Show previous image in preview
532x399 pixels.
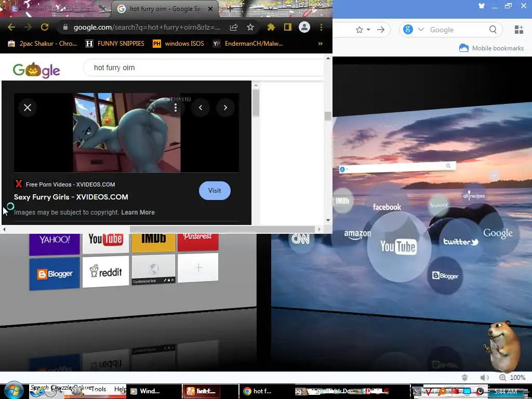(201, 108)
